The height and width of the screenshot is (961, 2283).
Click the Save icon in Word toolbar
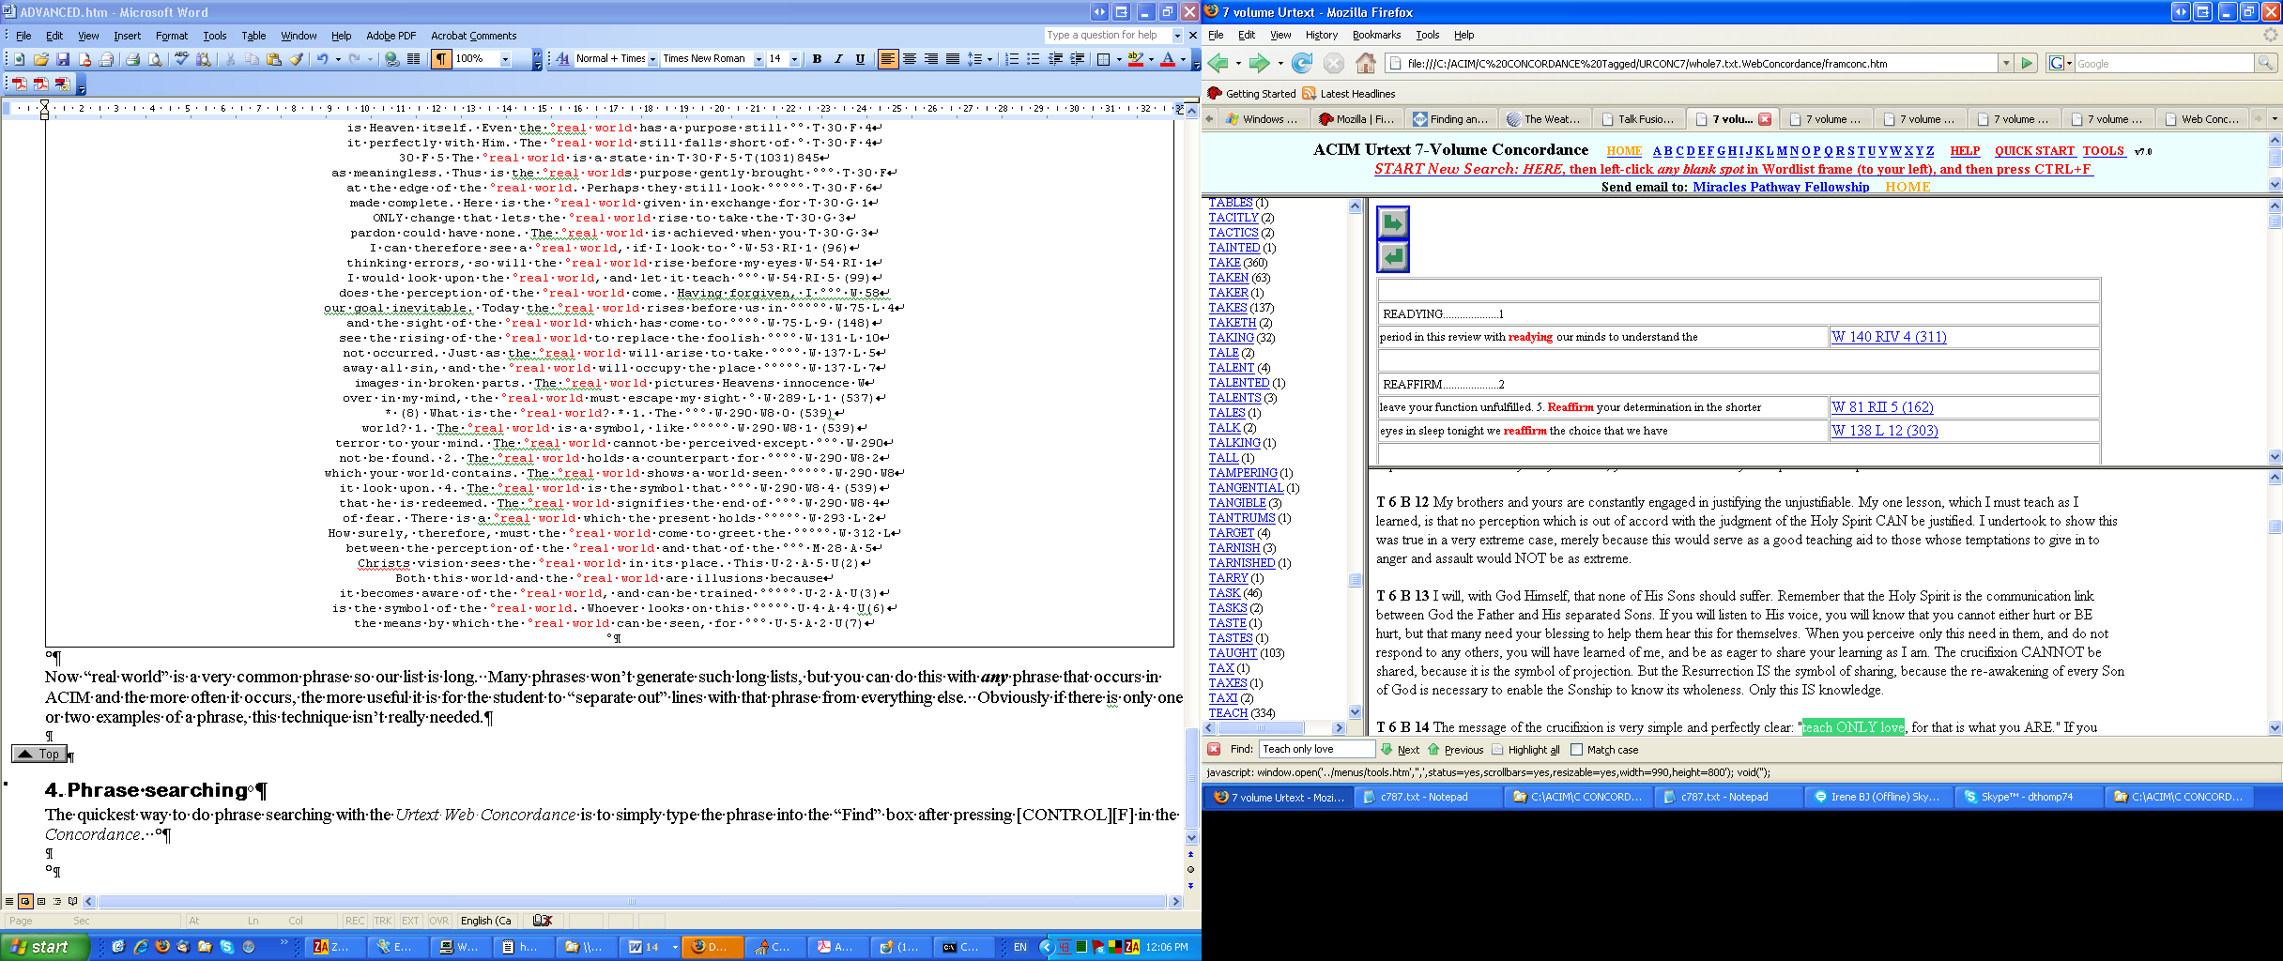click(63, 59)
